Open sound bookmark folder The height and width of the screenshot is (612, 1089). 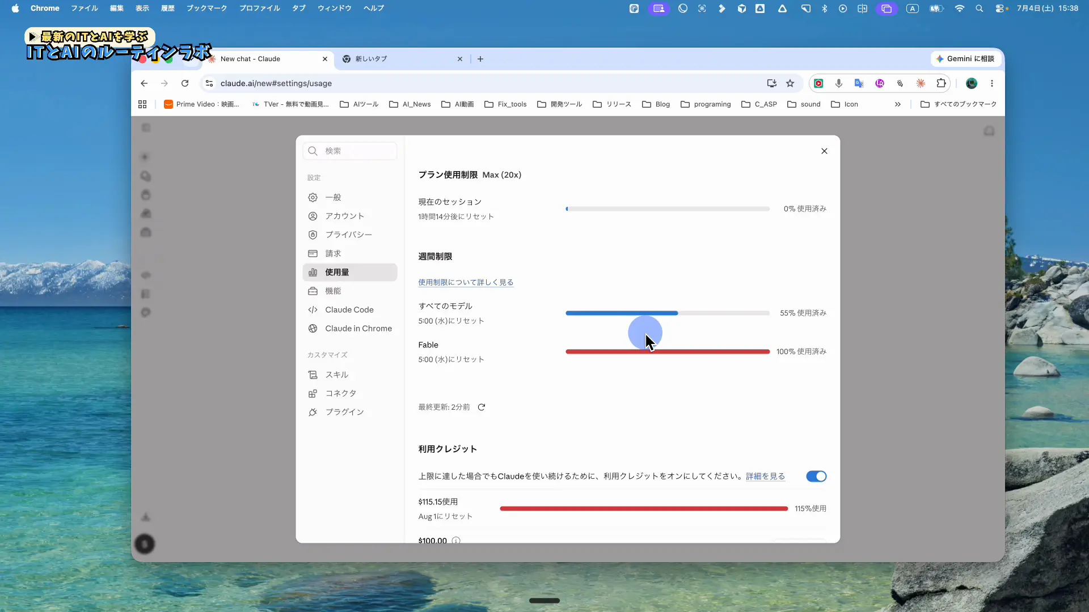804,104
